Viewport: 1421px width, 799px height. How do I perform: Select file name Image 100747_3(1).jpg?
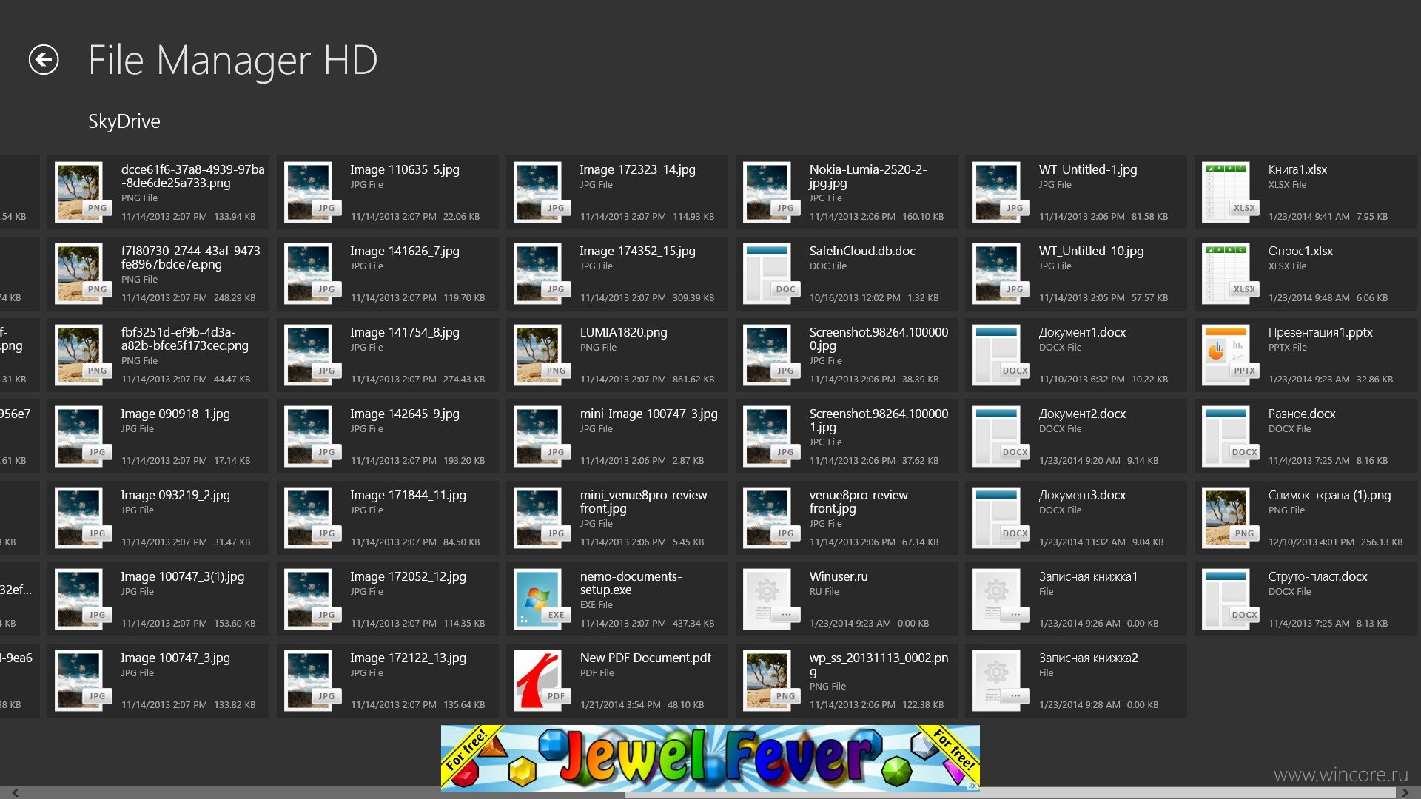pyautogui.click(x=183, y=576)
